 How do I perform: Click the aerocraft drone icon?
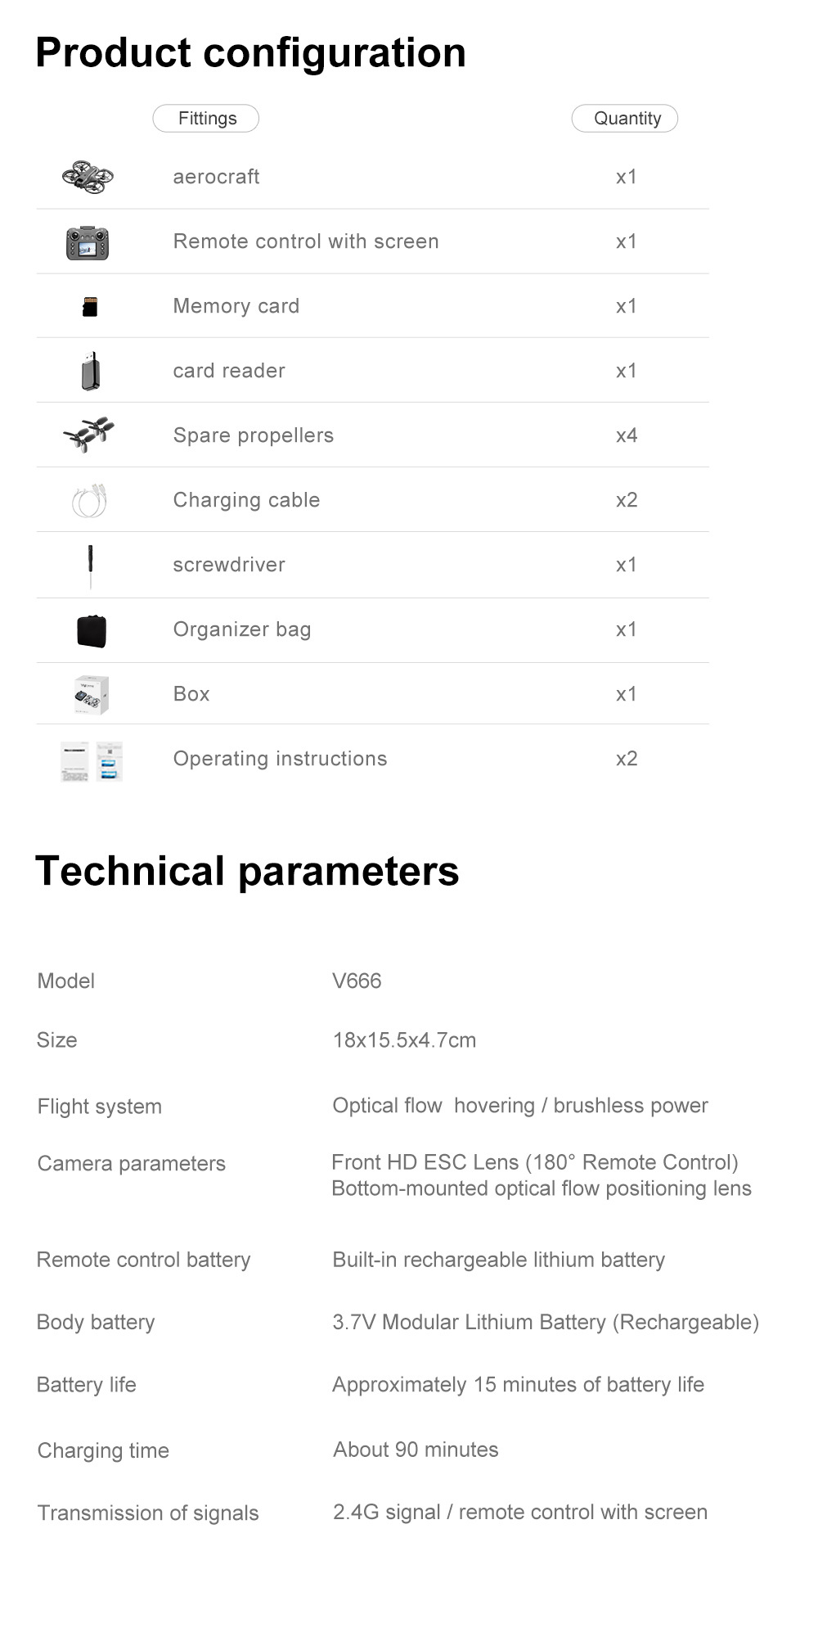88,176
